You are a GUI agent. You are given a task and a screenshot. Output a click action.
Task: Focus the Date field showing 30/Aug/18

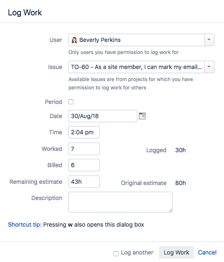pyautogui.click(x=103, y=116)
